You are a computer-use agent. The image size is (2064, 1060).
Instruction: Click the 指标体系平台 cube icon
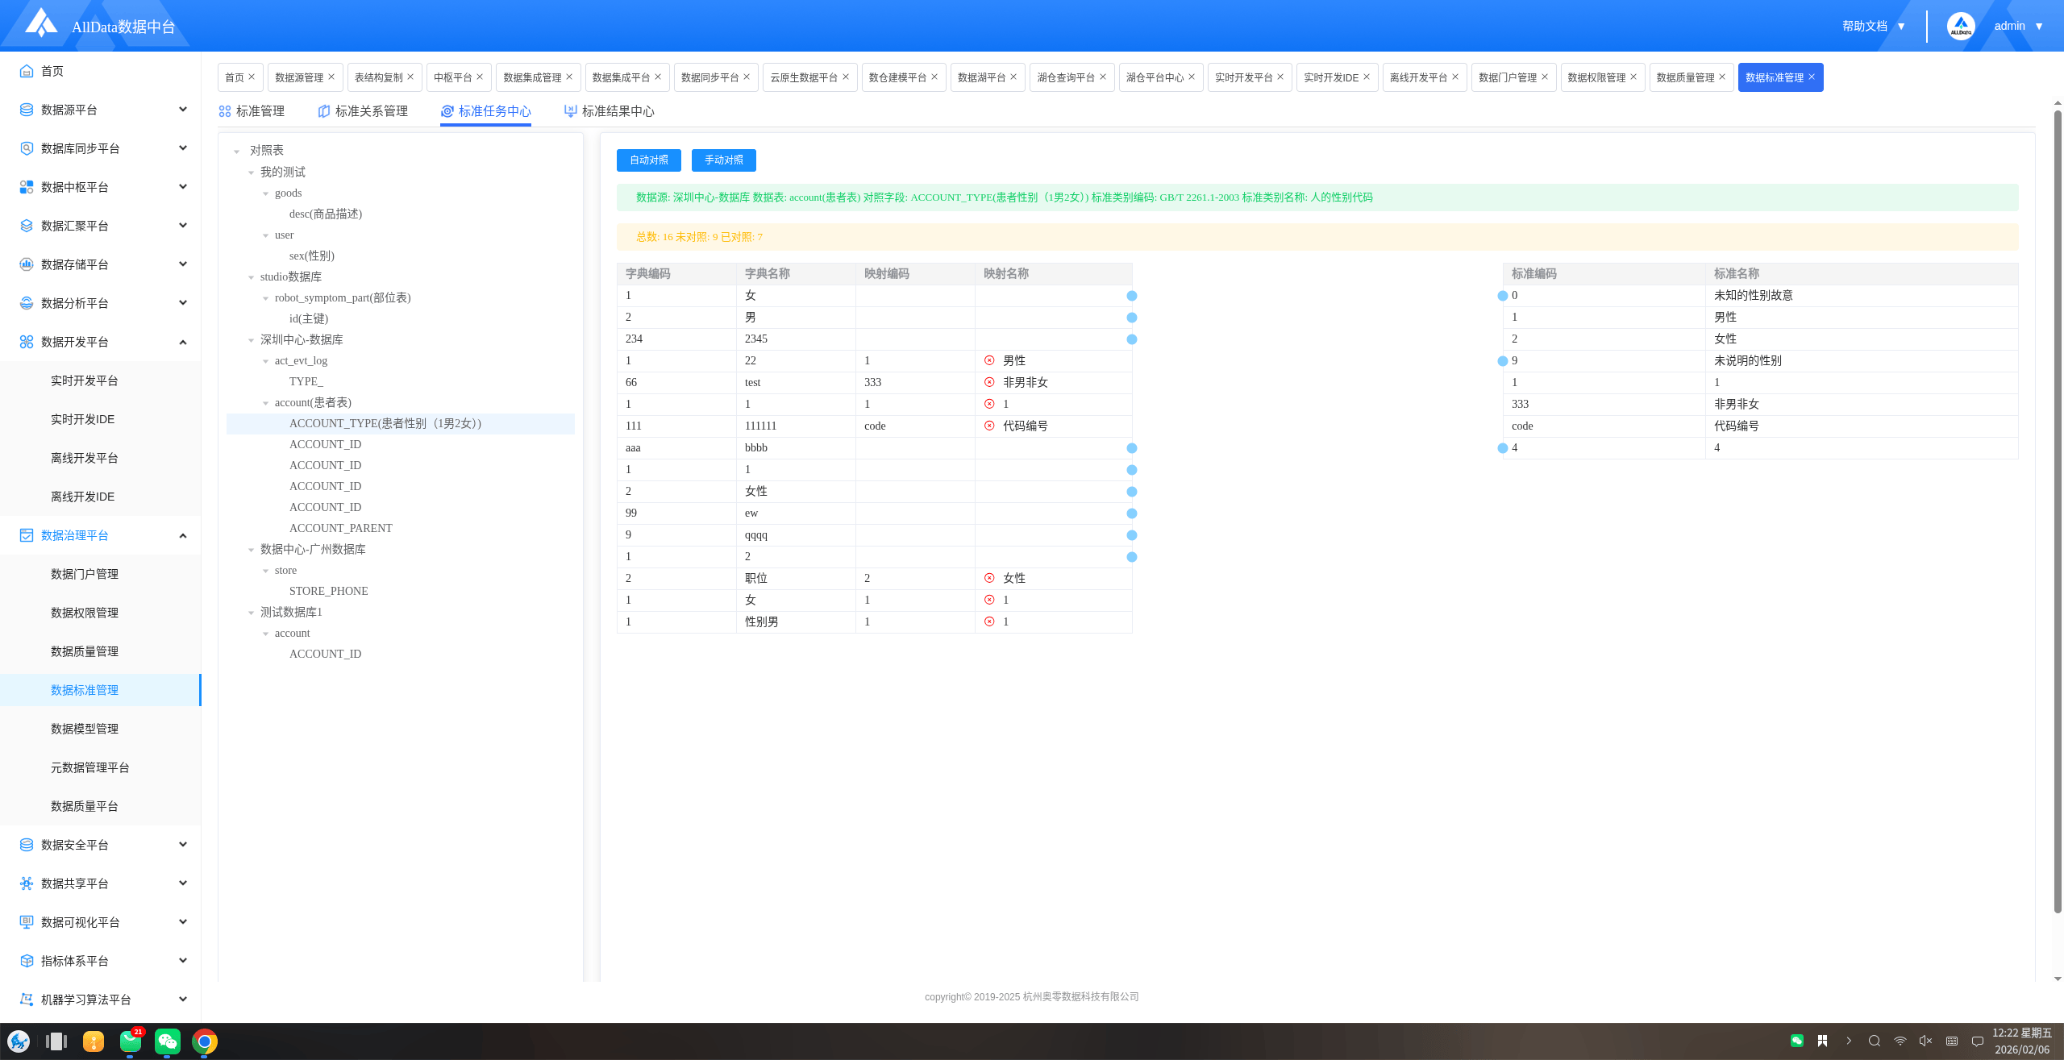27,961
